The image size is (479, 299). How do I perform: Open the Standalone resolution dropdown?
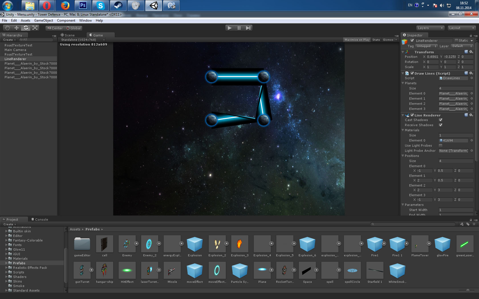pyautogui.click(x=83, y=40)
